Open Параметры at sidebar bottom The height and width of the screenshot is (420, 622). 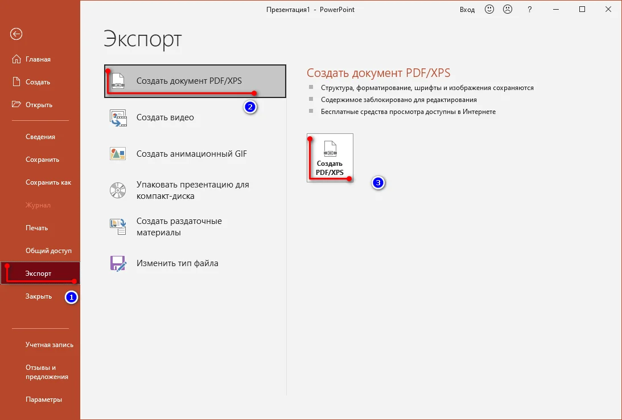(x=44, y=399)
